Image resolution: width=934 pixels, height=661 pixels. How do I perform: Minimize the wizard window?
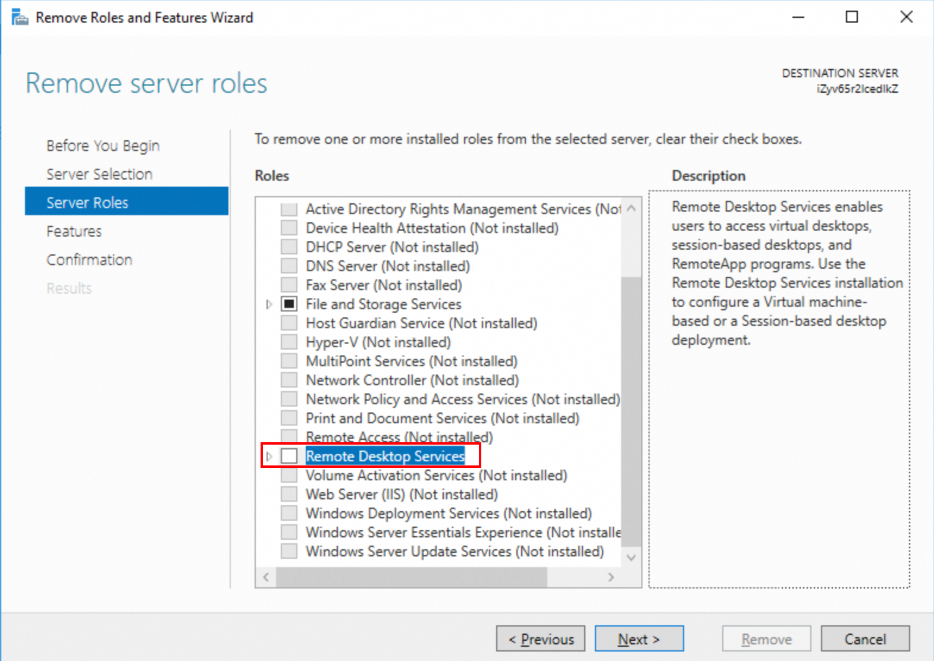(798, 17)
